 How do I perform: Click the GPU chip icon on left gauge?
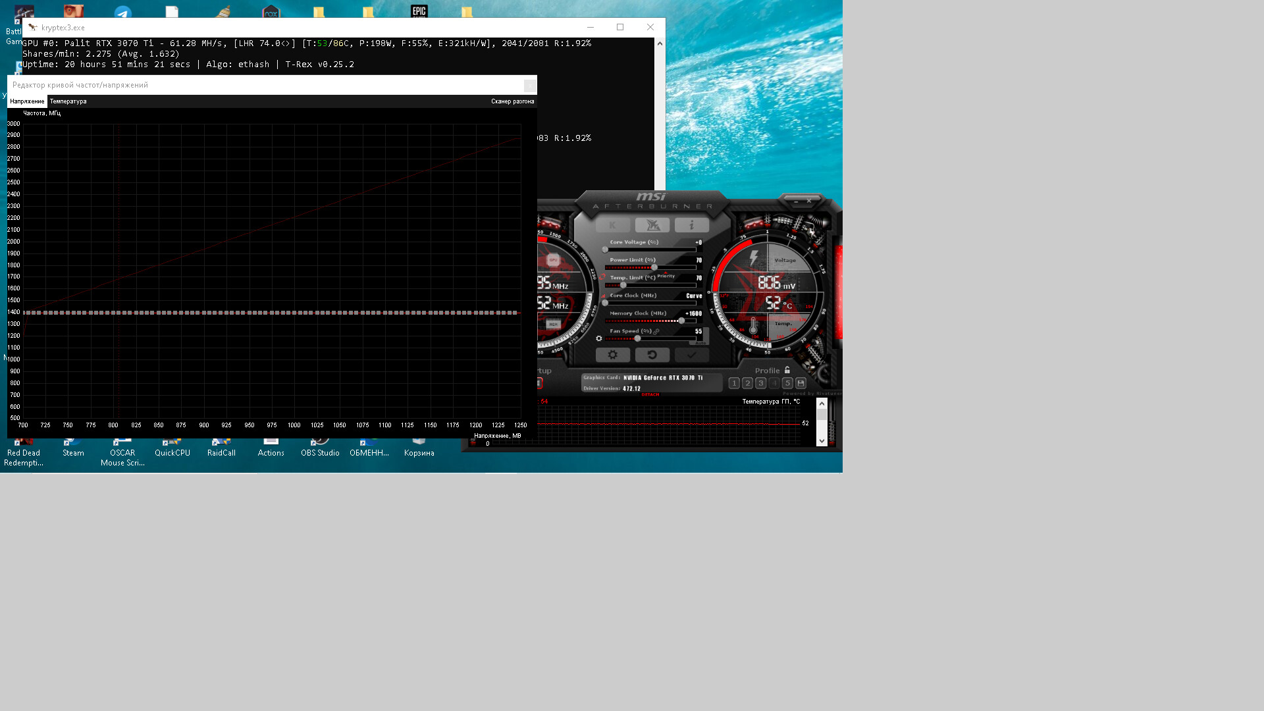(x=553, y=260)
